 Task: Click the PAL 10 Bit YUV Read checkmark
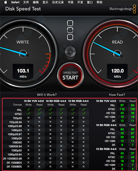(39, 110)
